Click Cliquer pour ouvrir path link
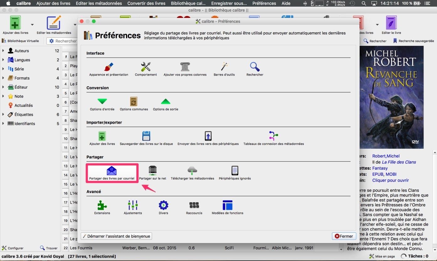Viewport: 437px width, 261px height. (x=391, y=180)
